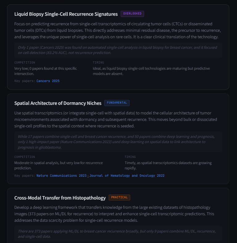Click the evidence note starting "While 17 papers"
This screenshot has width=237, height=243.
tap(117, 142)
